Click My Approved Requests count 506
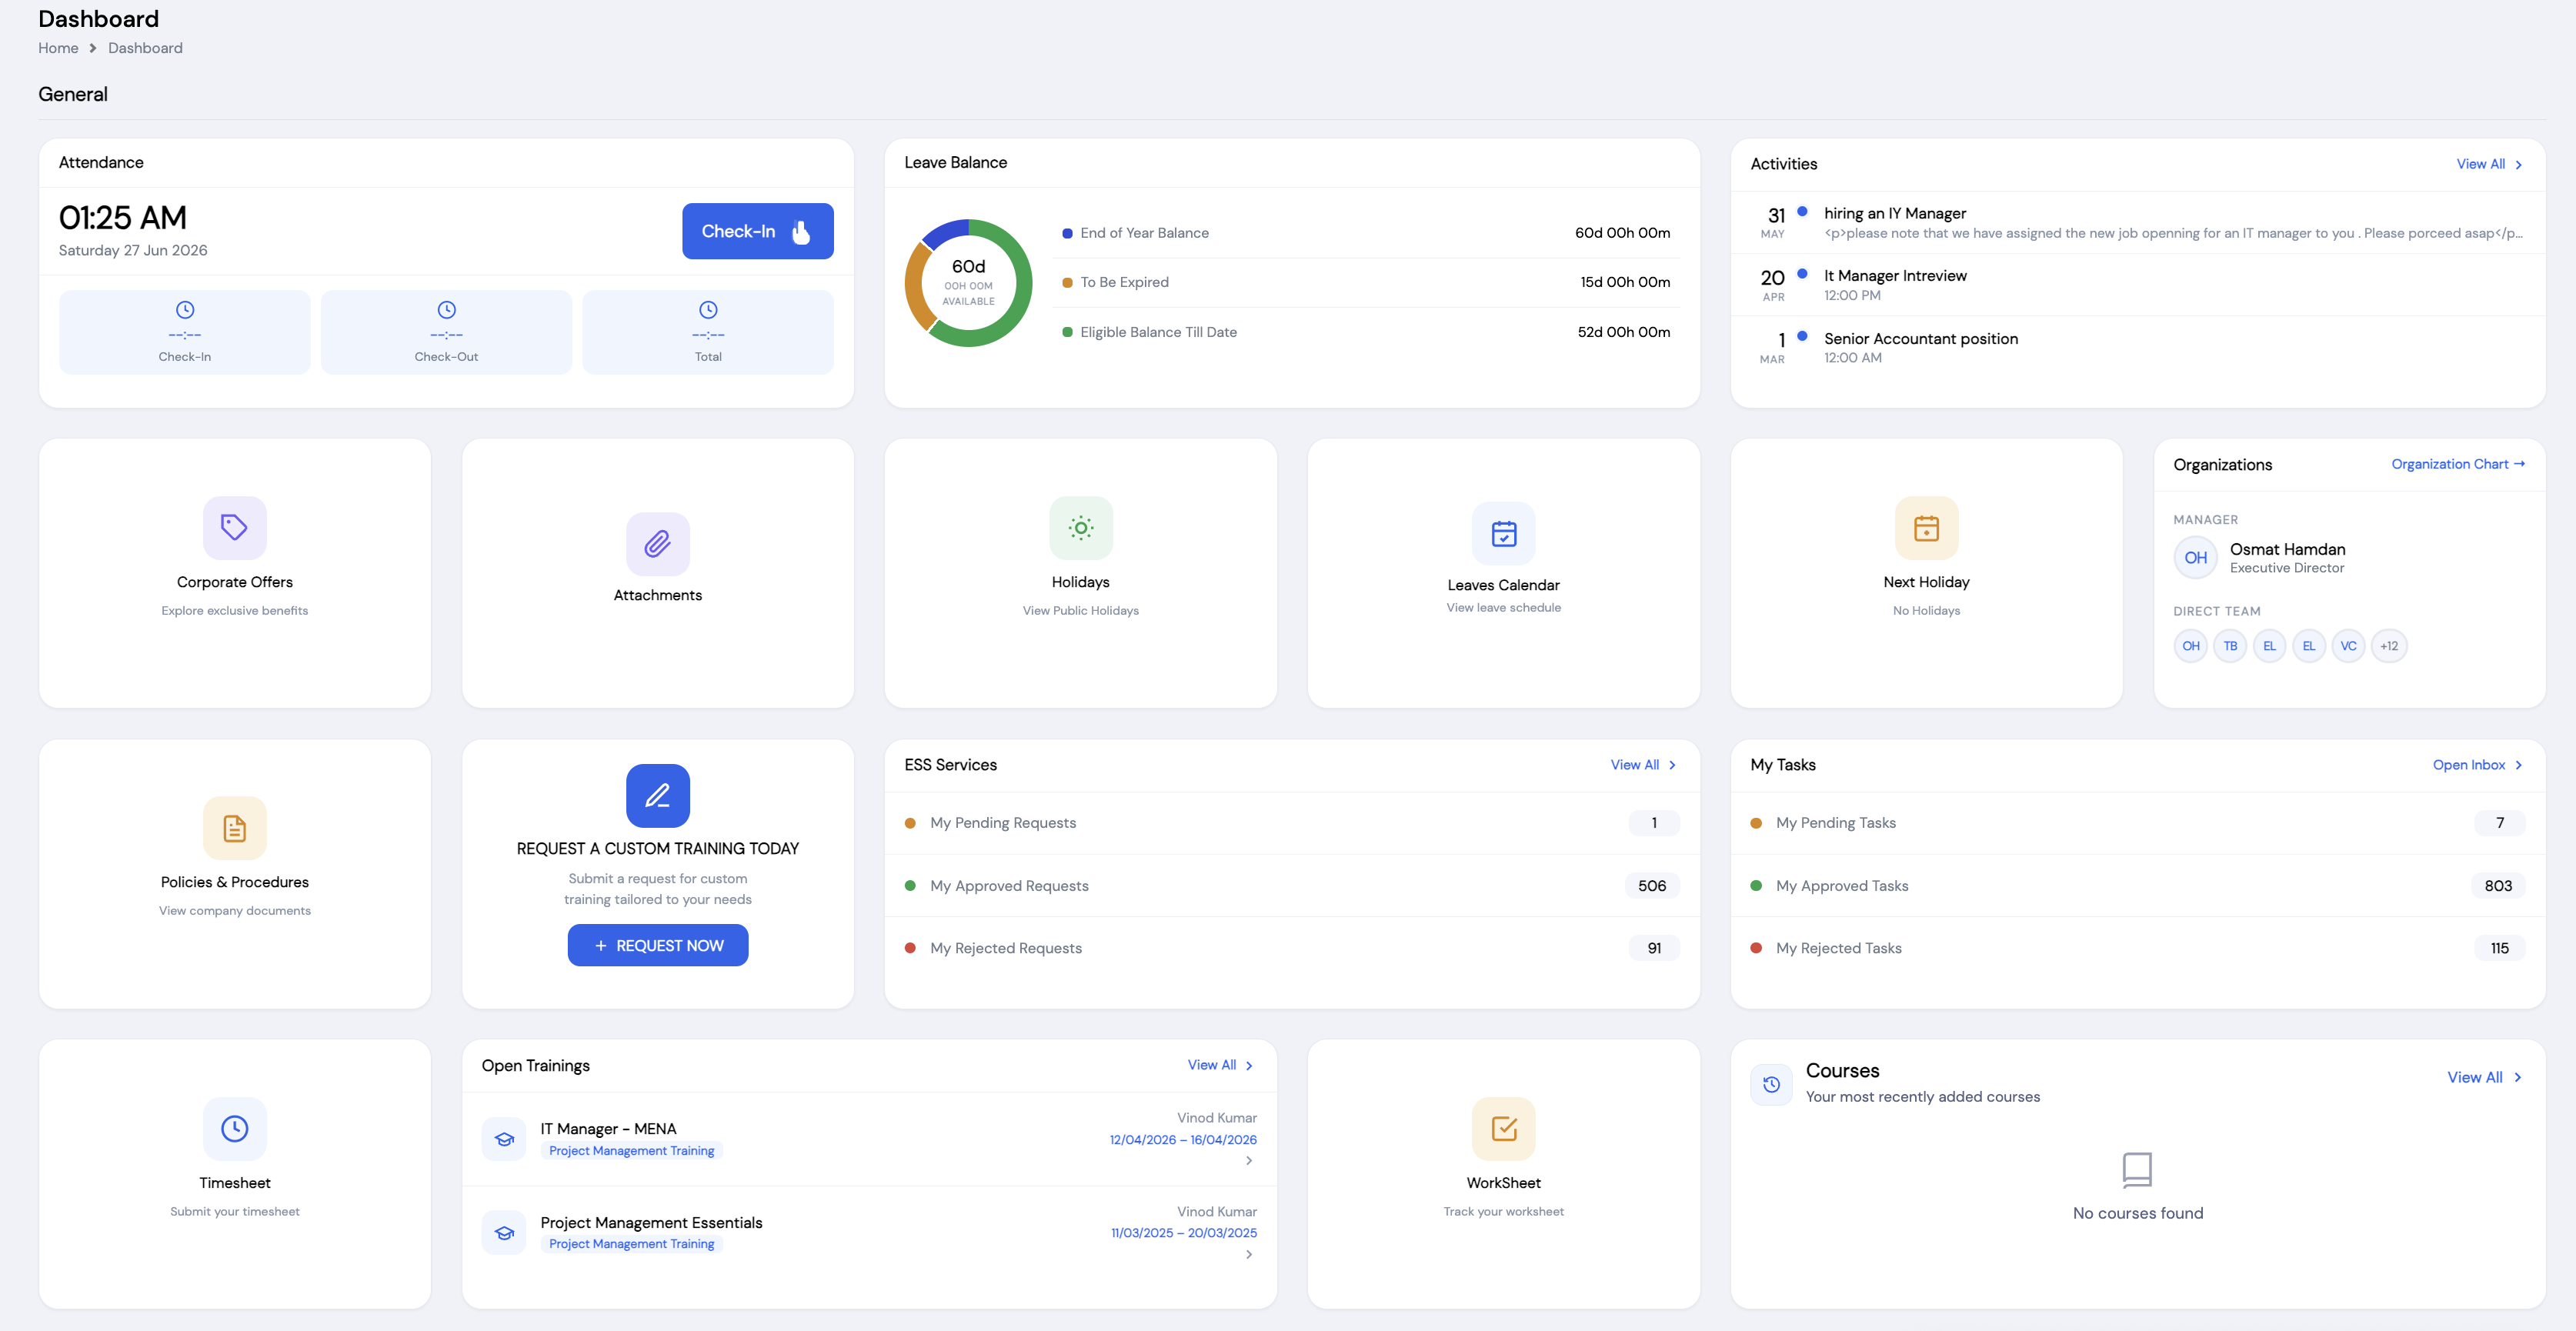This screenshot has width=2576, height=1331. 1652,886
